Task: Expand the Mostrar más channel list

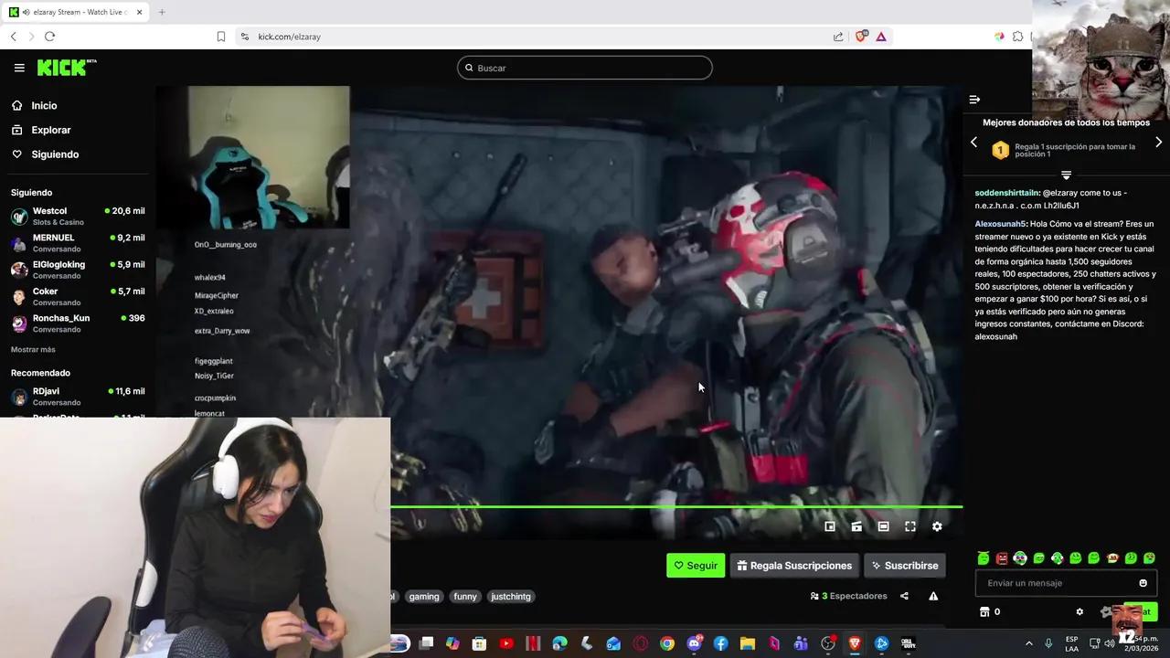Action: point(33,350)
